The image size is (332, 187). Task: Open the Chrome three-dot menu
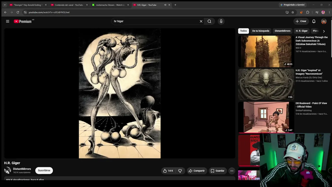tap(329, 12)
